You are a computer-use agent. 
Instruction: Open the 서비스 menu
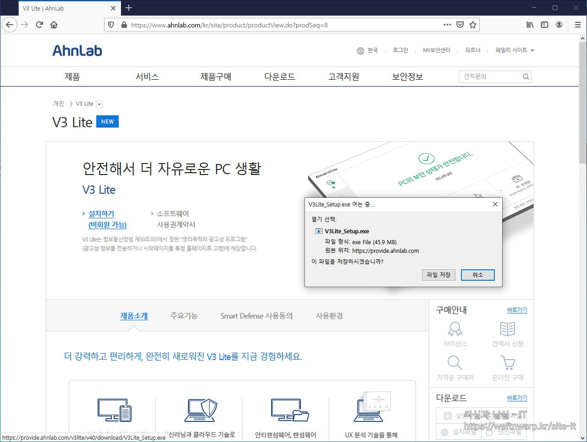147,76
